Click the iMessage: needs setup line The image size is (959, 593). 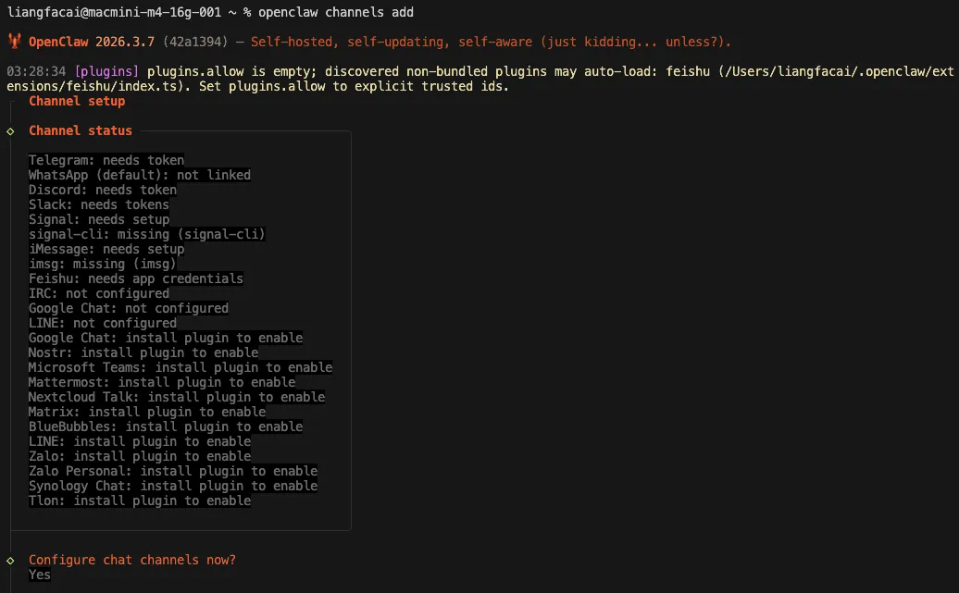coord(106,249)
